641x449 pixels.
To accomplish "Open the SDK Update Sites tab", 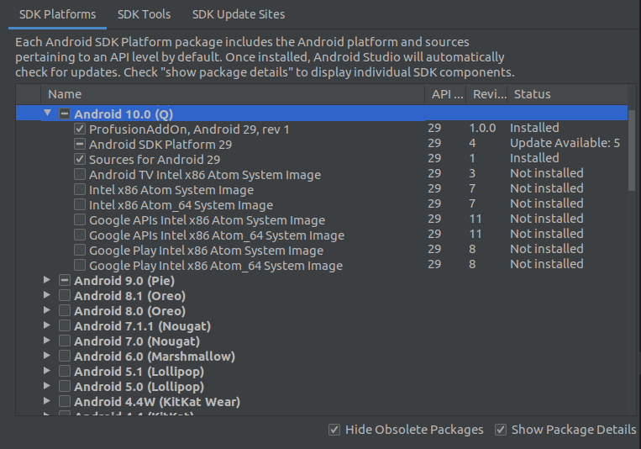I will (238, 14).
